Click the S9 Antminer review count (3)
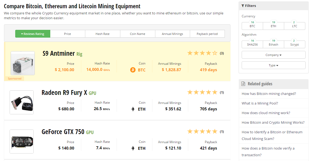Screen dimensions: 312x161 pos(222,53)
